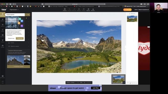Close the Vimeo ad banner
The height and width of the screenshot is (94, 168).
click(101, 85)
